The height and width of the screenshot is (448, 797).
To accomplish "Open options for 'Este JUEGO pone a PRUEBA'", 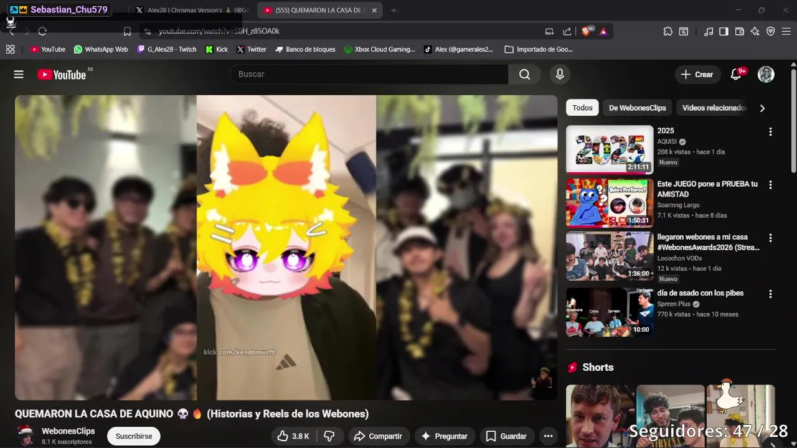I will pyautogui.click(x=770, y=185).
